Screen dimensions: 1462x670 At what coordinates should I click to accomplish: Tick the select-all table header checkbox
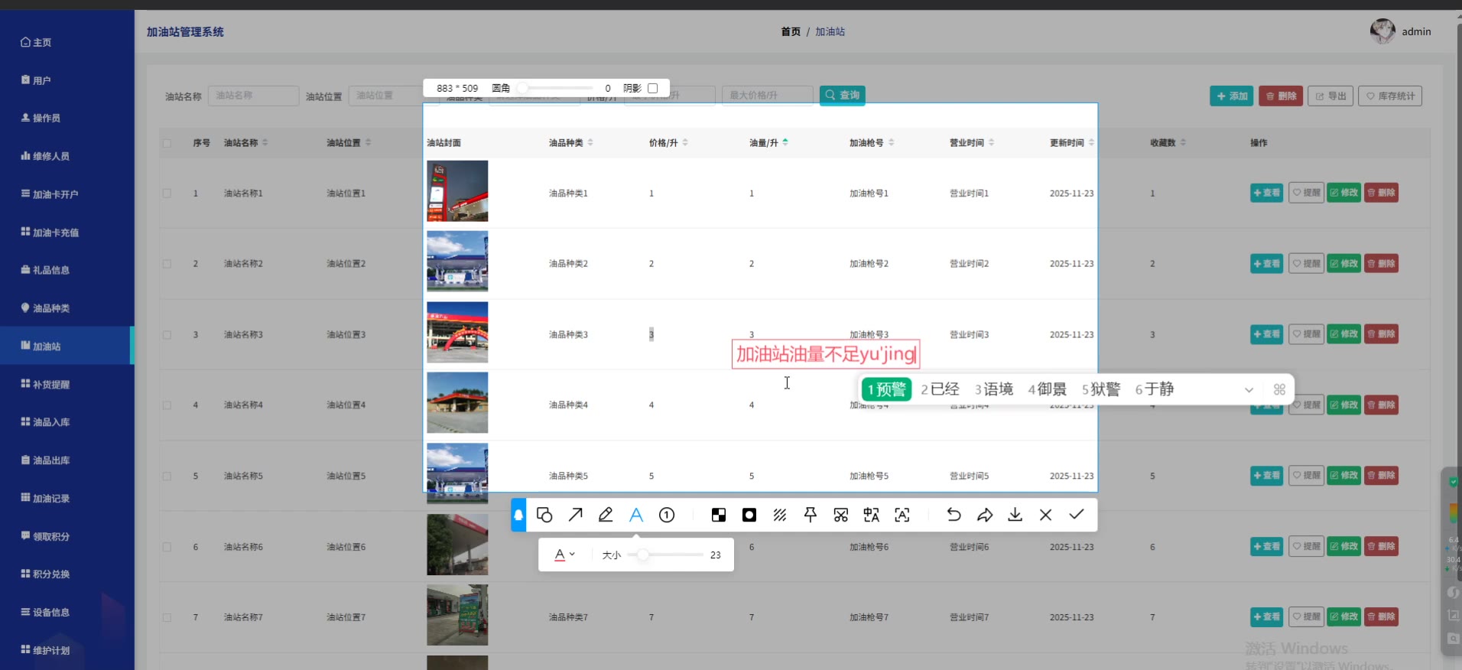(167, 143)
